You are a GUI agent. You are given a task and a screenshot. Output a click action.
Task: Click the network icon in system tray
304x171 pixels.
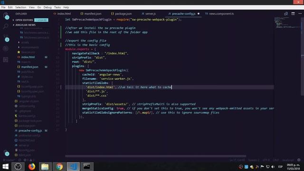tap(268, 167)
